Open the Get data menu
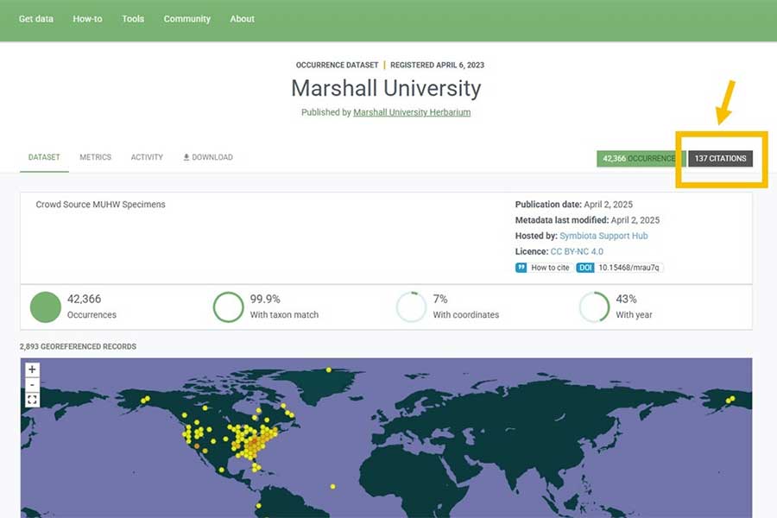777x518 pixels. tap(35, 19)
